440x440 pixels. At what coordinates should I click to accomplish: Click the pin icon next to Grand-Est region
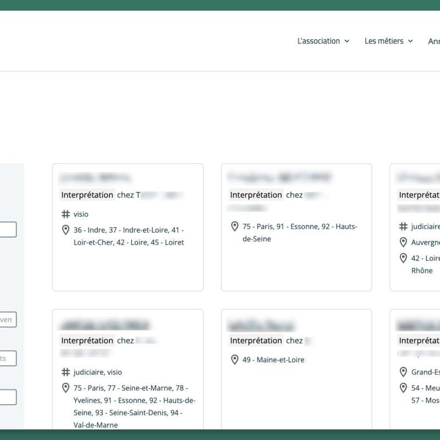pyautogui.click(x=404, y=372)
